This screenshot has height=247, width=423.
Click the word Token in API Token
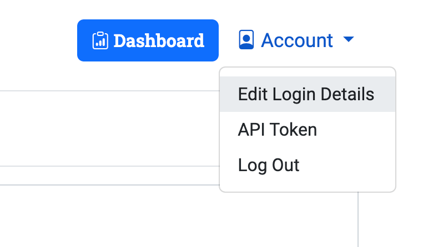(x=294, y=130)
